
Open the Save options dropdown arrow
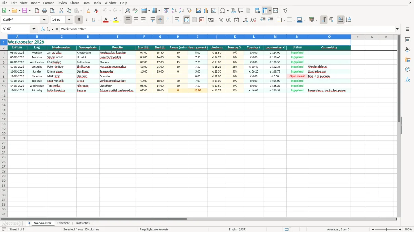pyautogui.click(x=30, y=11)
